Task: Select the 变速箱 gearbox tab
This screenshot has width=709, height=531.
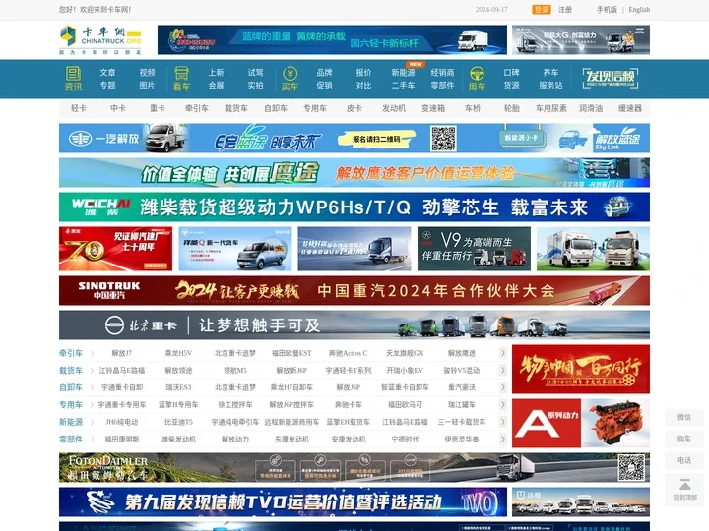Action: pos(433,108)
